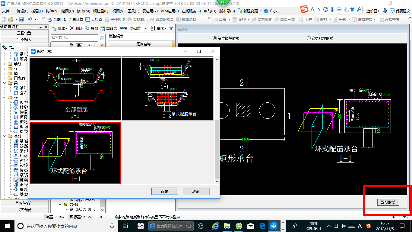Open the 俯视 view direction dropdown

coord(242,19)
